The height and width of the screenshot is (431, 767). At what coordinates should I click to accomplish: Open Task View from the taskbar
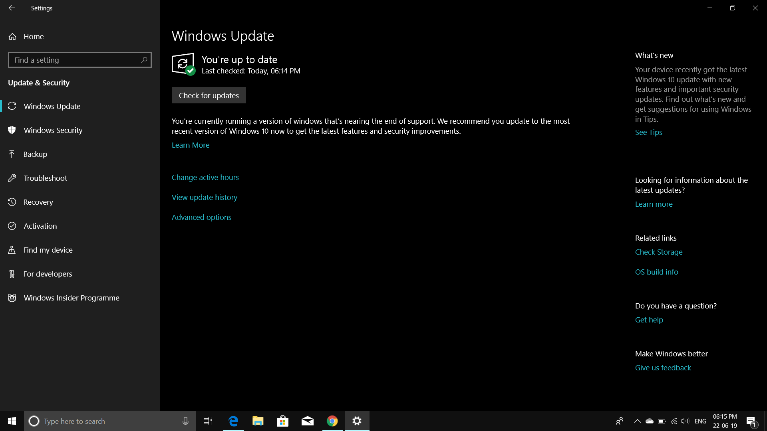click(x=208, y=421)
